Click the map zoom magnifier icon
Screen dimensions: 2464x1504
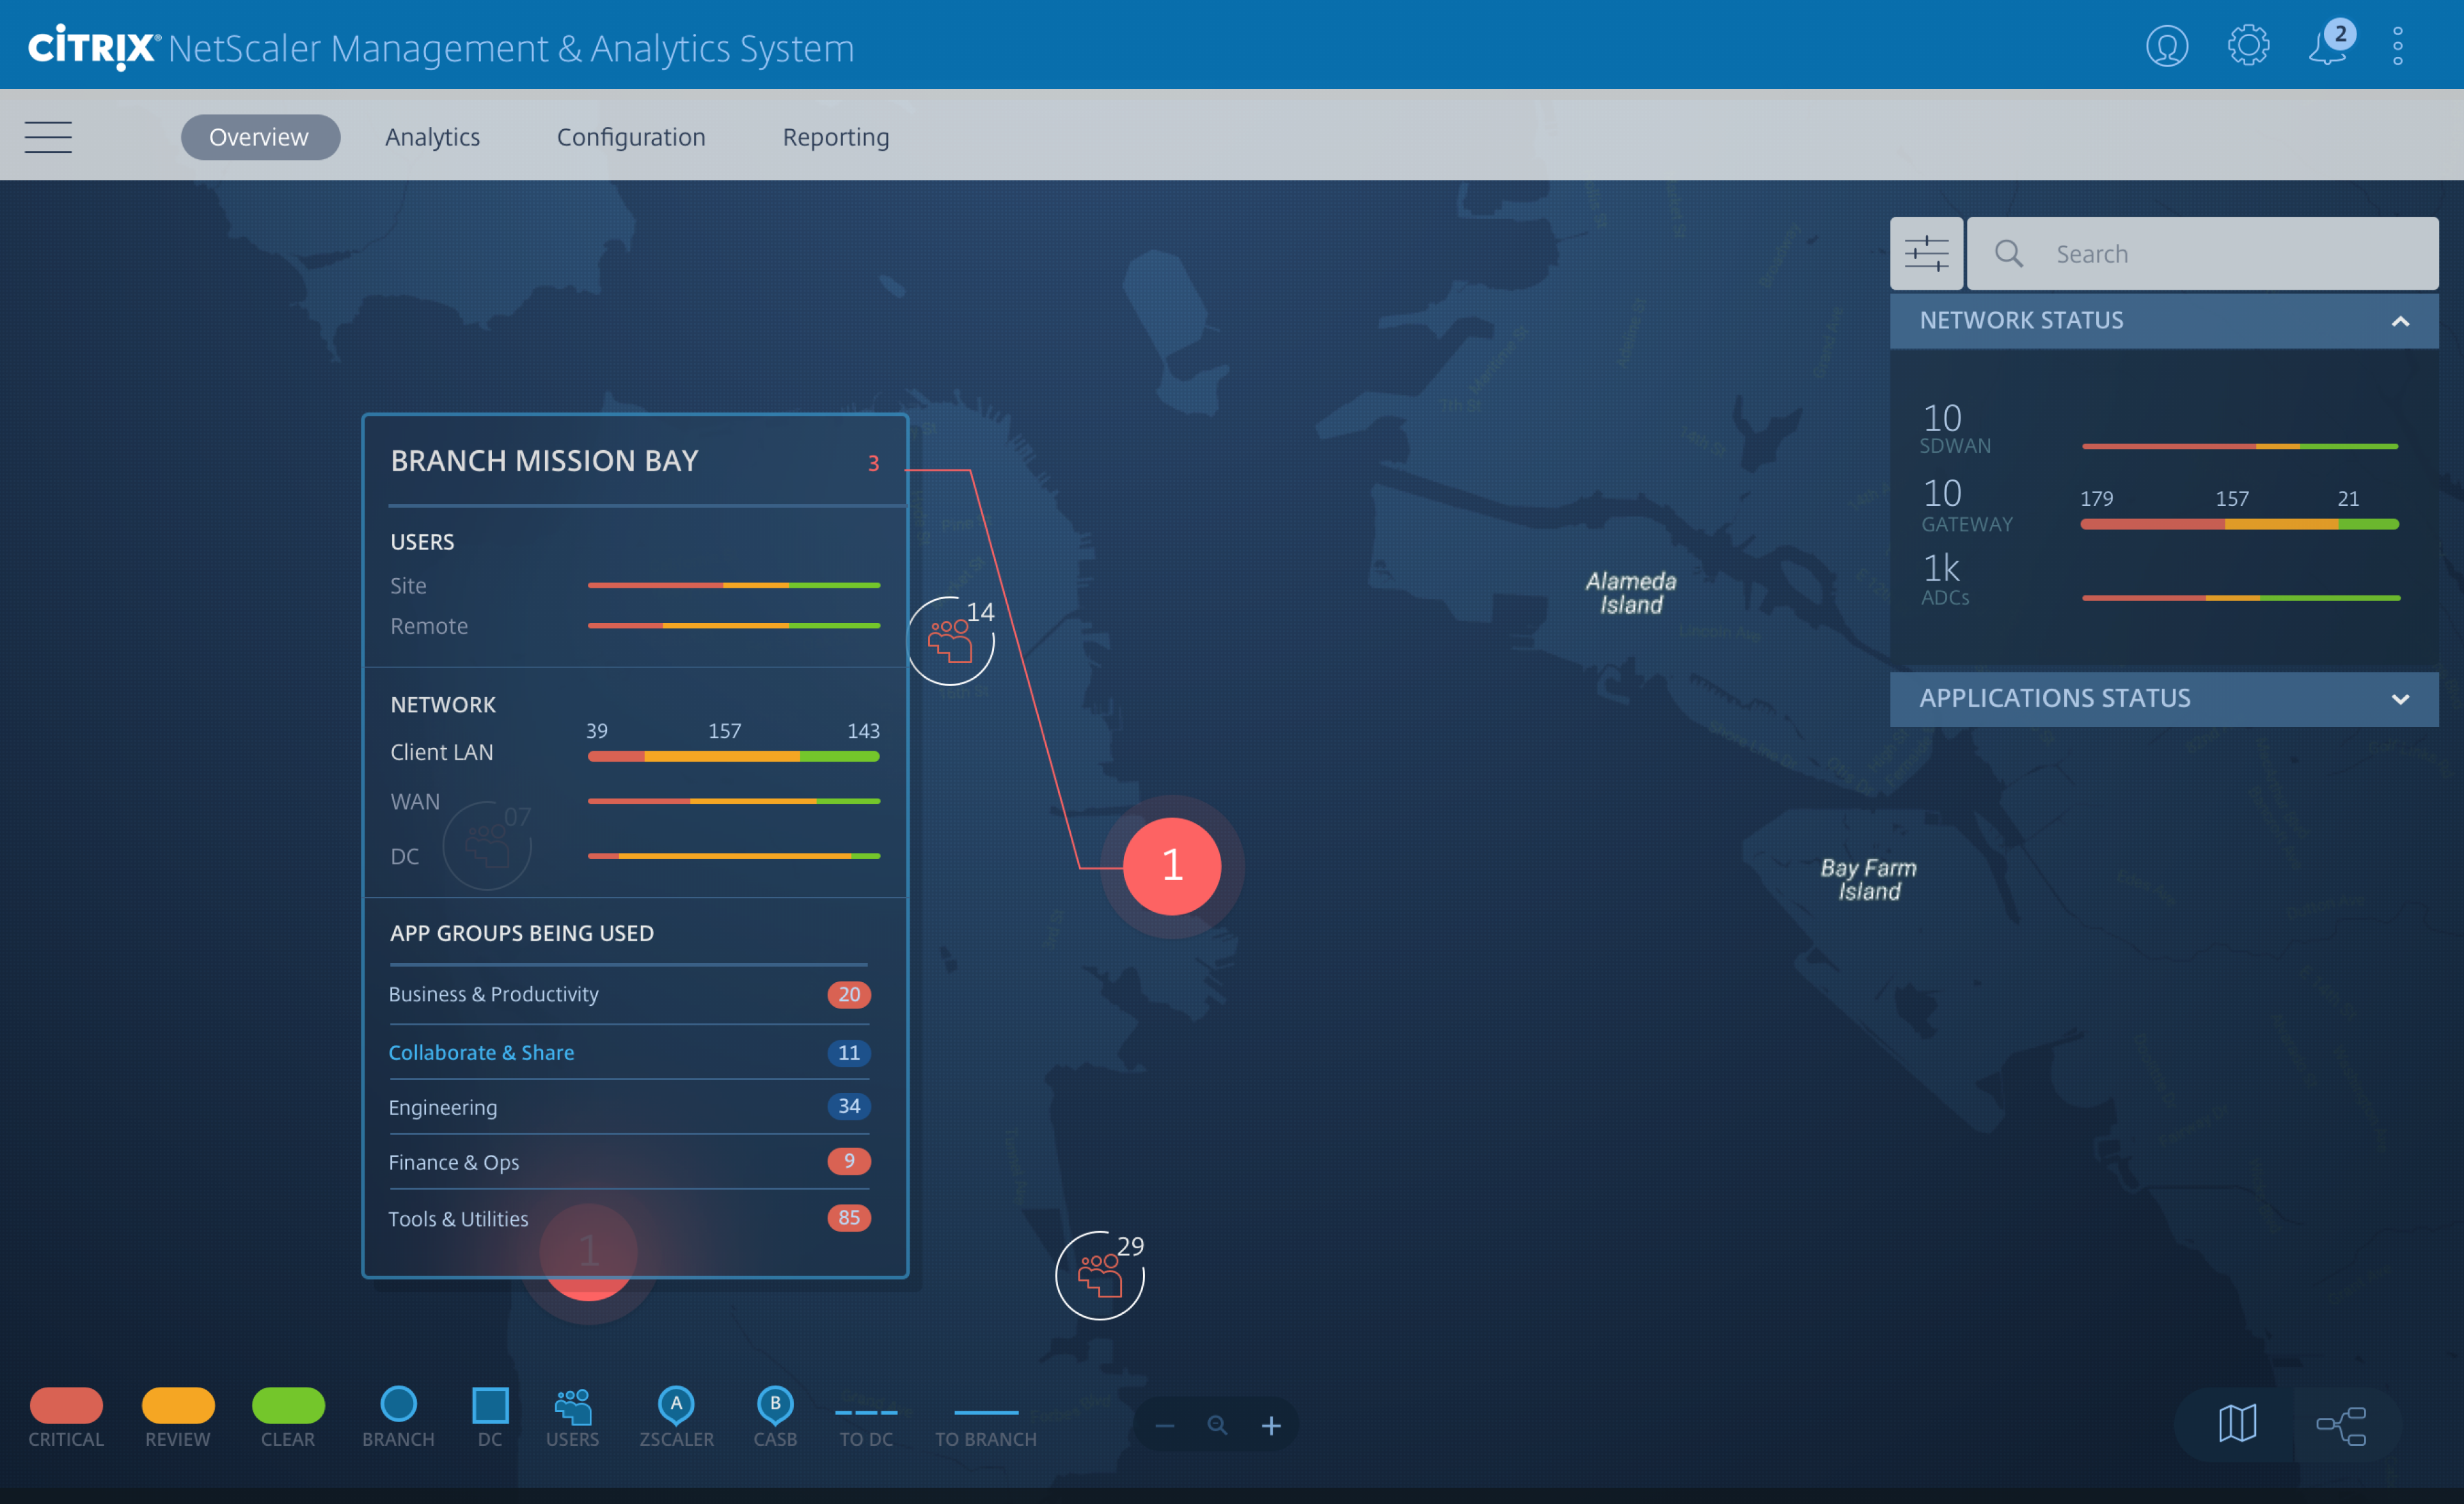1217,1425
